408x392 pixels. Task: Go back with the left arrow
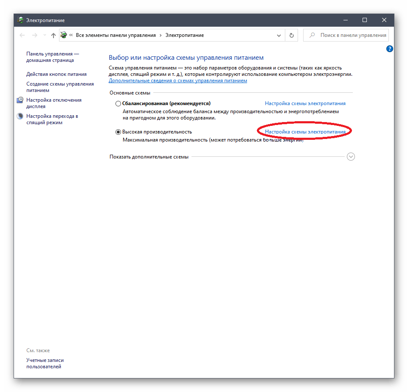coord(23,36)
